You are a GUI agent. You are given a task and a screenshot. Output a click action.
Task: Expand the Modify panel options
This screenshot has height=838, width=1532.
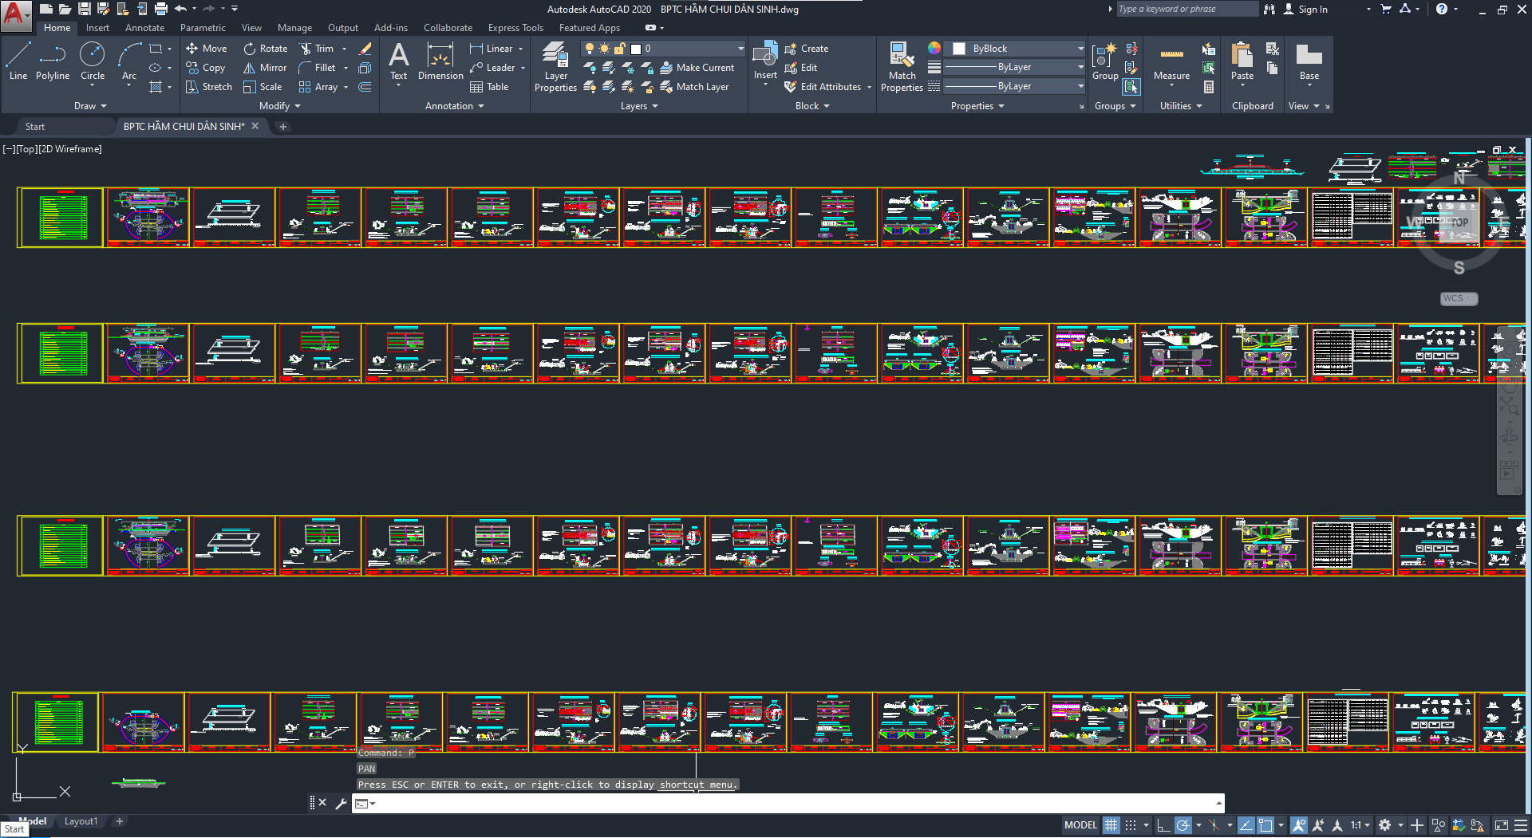[279, 106]
